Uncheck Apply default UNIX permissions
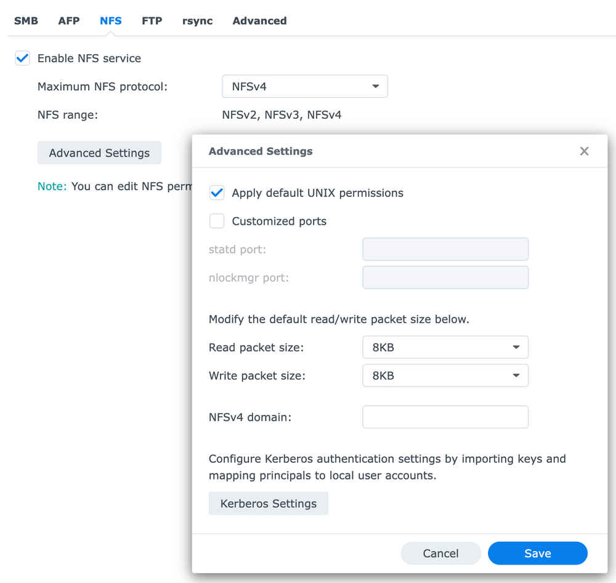This screenshot has height=583, width=616. pyautogui.click(x=217, y=193)
